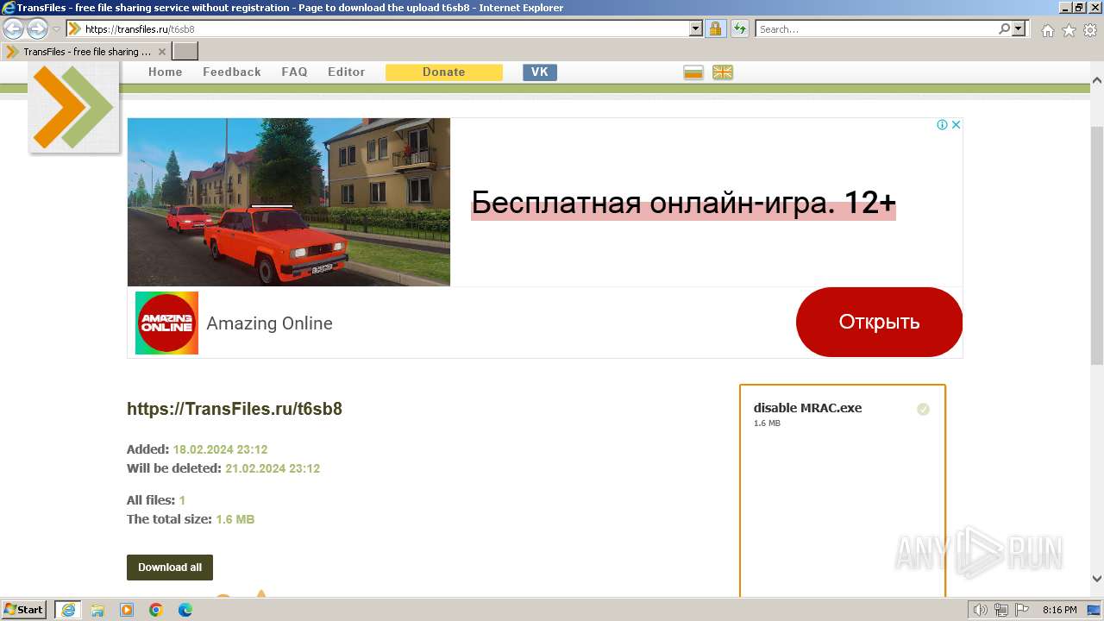The height and width of the screenshot is (621, 1104).
Task: Open the Feedback menu item
Action: pyautogui.click(x=232, y=72)
